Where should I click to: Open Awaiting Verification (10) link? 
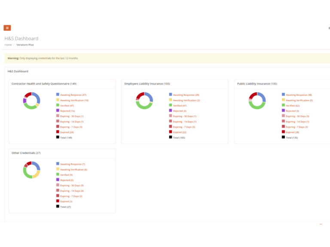[74, 100]
